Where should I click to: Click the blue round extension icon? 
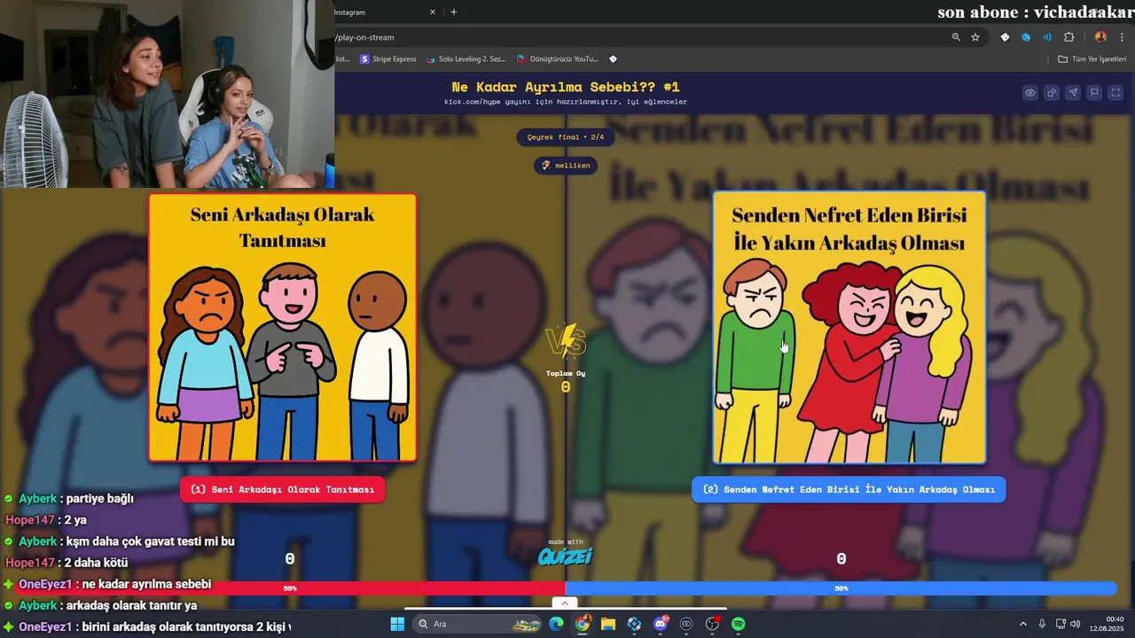[1026, 37]
